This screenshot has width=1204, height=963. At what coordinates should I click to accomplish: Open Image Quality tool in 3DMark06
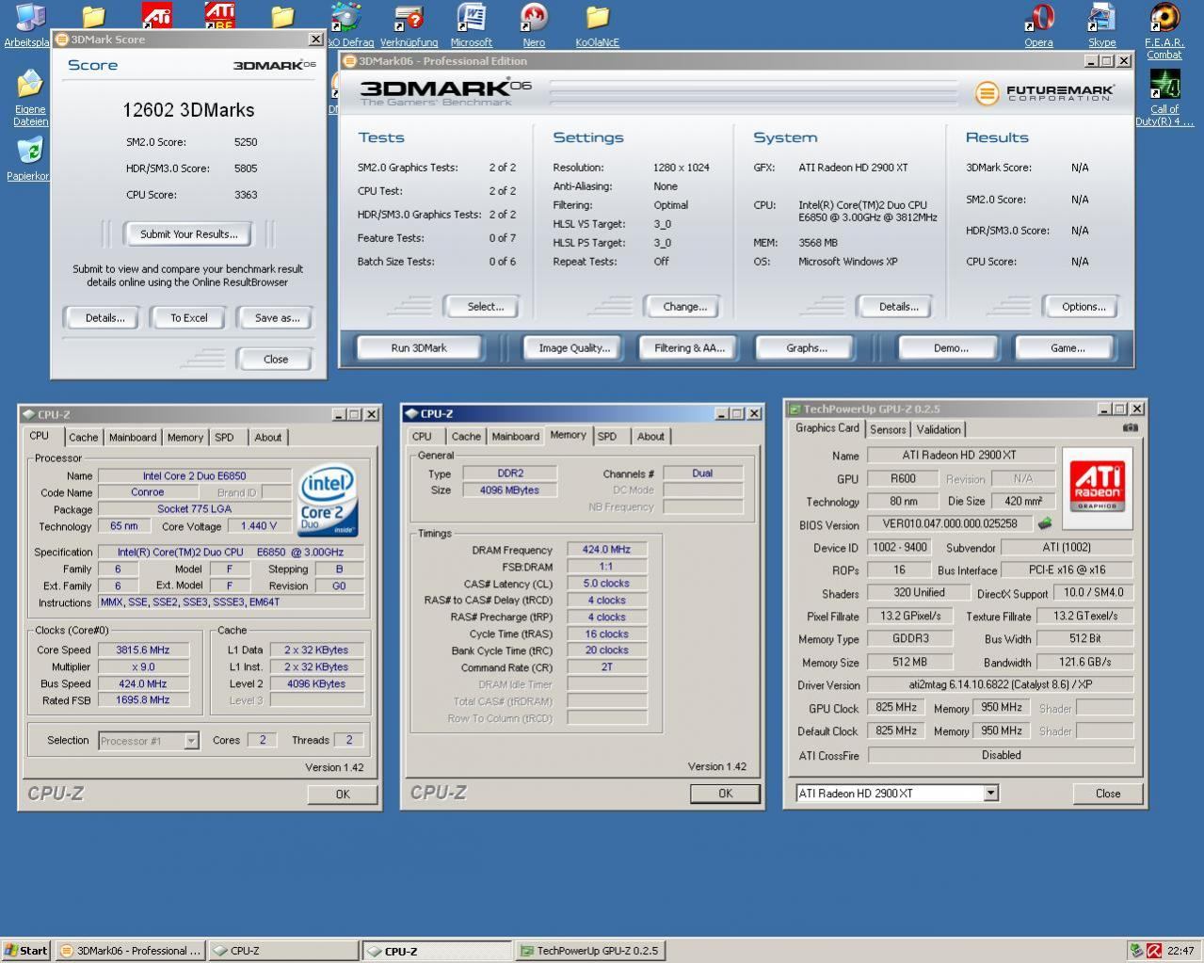(x=574, y=348)
